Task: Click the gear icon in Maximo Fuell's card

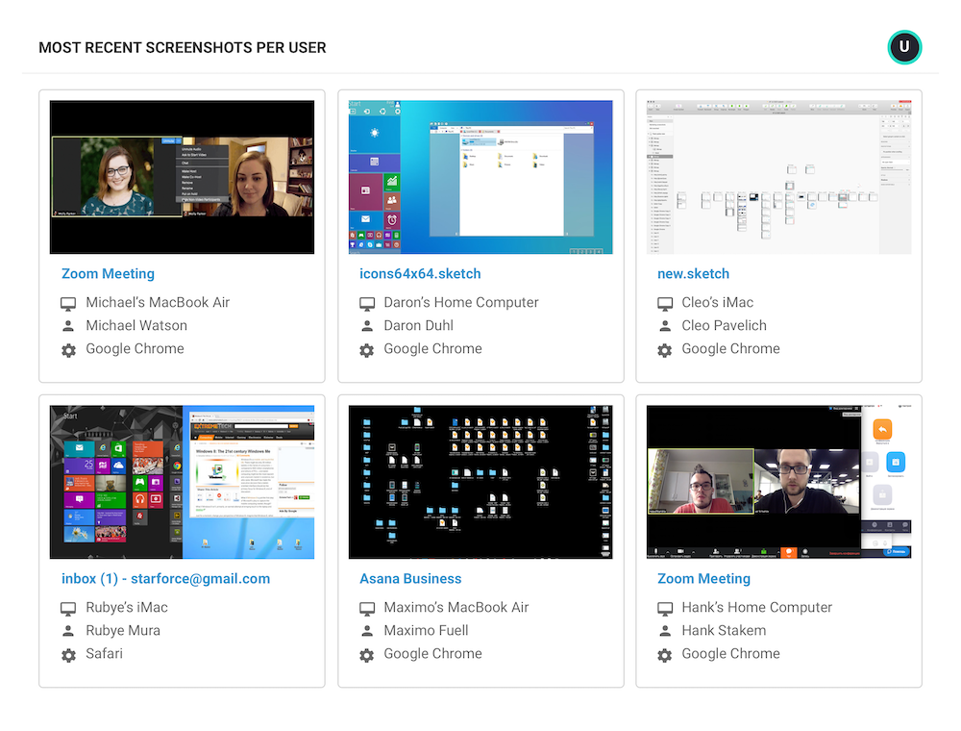Action: (366, 655)
